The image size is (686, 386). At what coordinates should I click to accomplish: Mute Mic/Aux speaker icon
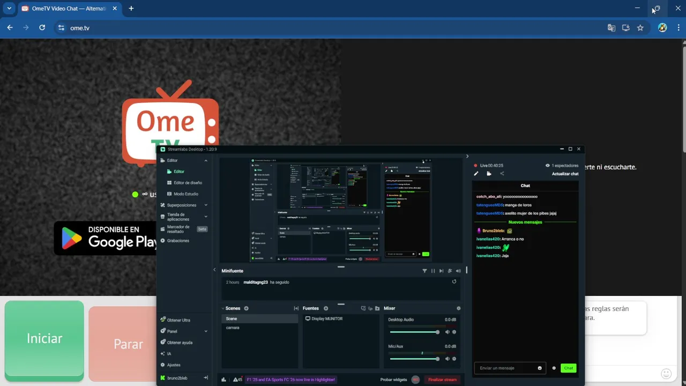[447, 359]
